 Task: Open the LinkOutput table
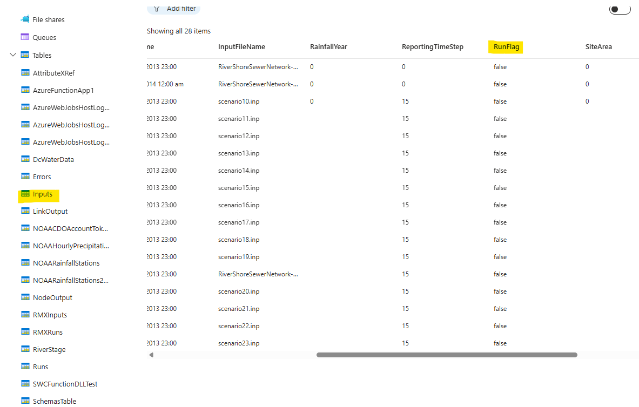50,212
